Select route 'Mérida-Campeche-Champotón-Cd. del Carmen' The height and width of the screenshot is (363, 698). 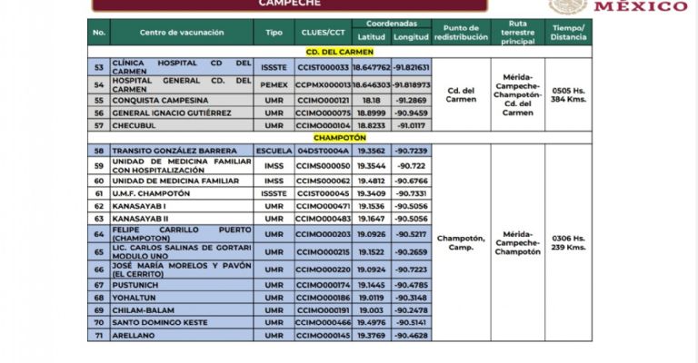tap(517, 94)
